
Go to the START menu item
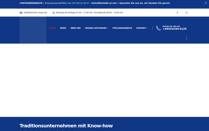53,28
